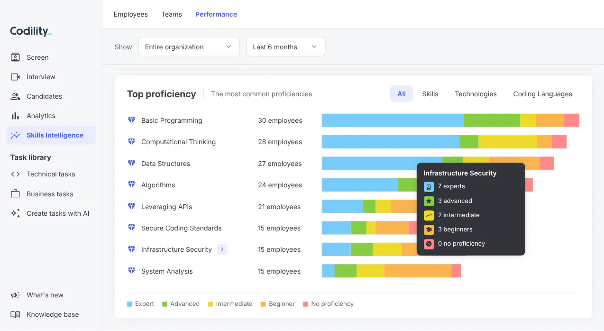Select the All proficiency filter
Viewport: 604px width, 331px height.
402,94
